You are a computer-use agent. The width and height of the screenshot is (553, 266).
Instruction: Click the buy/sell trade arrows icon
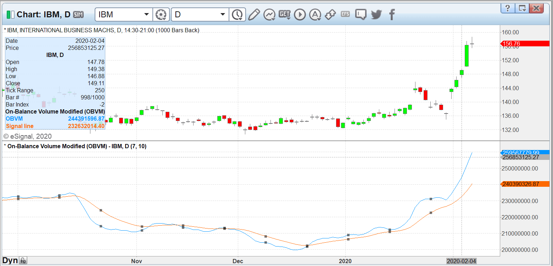click(x=330, y=15)
